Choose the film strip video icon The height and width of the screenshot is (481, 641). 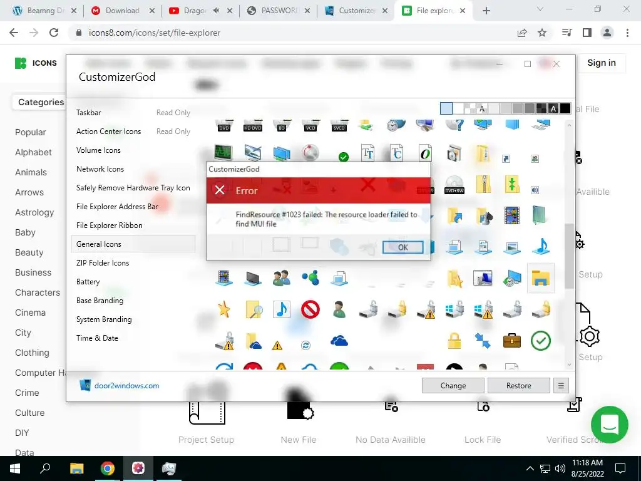[512, 215]
